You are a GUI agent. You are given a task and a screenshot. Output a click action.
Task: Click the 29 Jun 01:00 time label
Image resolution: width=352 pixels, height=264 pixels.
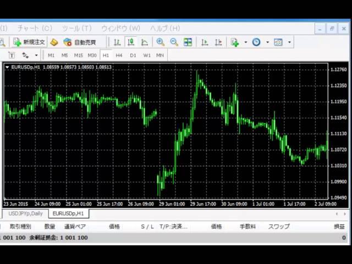coord(172,204)
